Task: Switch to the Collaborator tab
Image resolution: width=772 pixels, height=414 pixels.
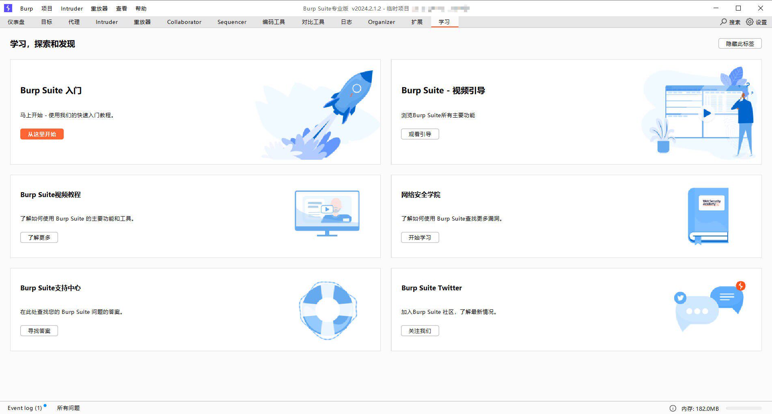Action: coord(184,22)
